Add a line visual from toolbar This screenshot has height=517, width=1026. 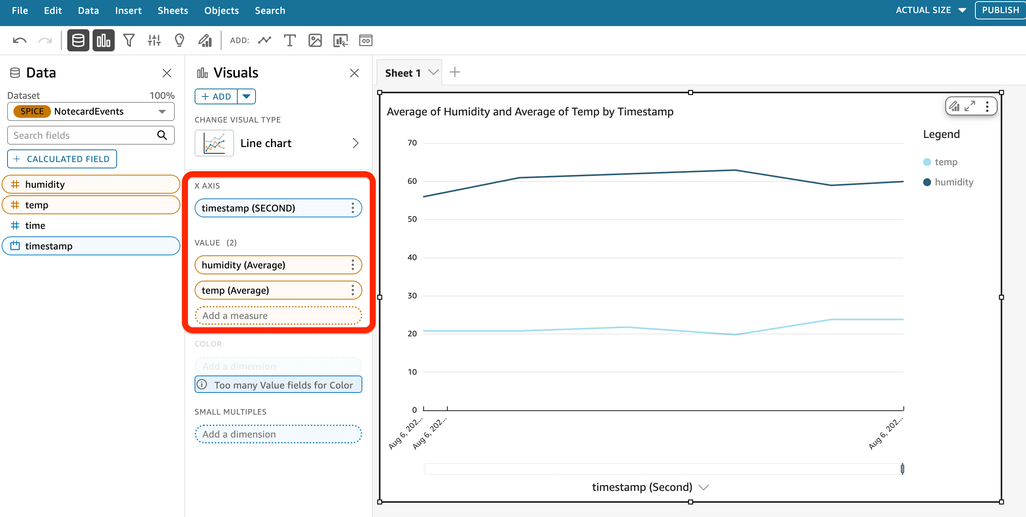pyautogui.click(x=265, y=40)
